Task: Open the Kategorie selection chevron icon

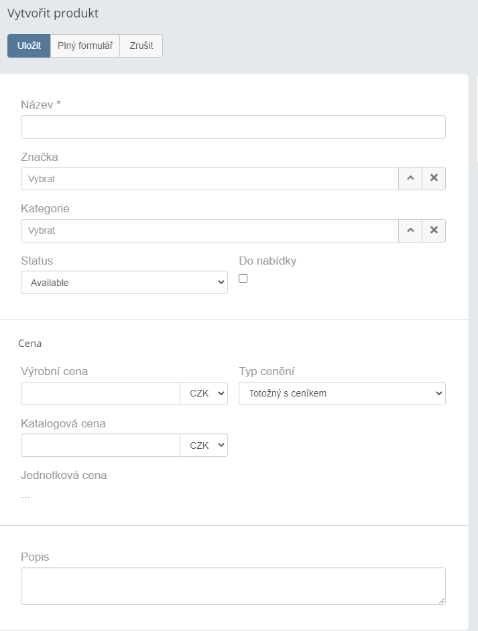Action: pyautogui.click(x=410, y=230)
